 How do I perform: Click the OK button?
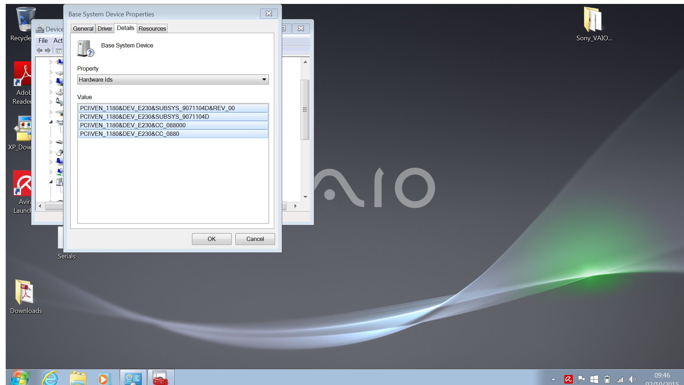(212, 239)
